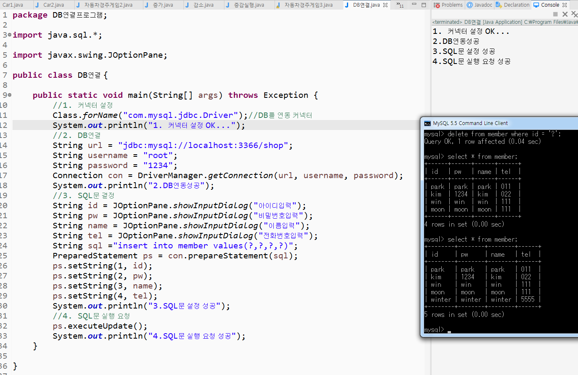
Task: Click the 'import javax.swing.JOptionPane;' line
Action: pyautogui.click(x=90, y=55)
